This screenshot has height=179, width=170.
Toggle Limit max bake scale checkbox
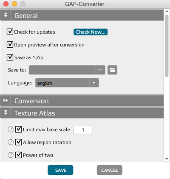18,129
